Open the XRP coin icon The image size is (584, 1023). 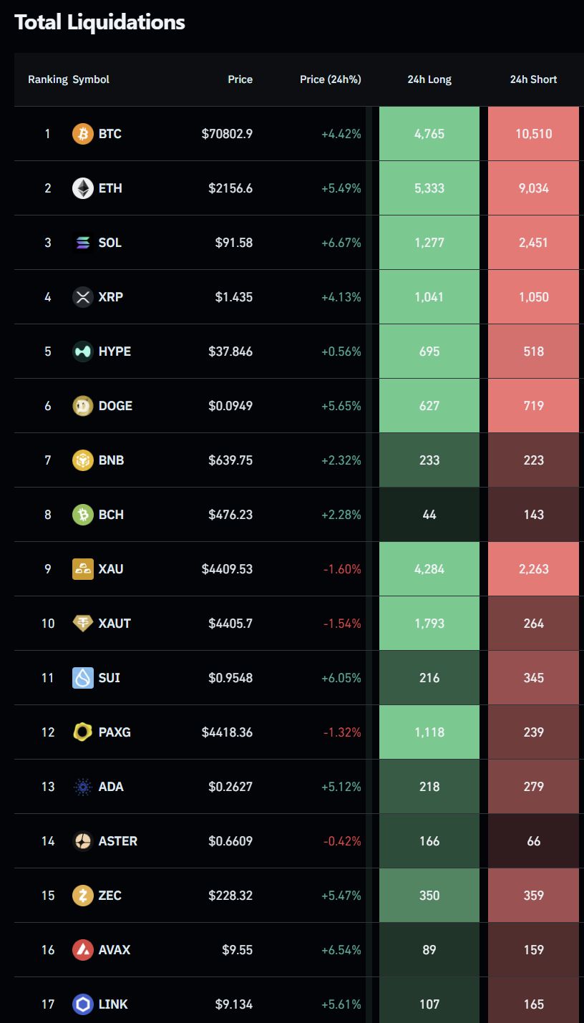(x=83, y=297)
